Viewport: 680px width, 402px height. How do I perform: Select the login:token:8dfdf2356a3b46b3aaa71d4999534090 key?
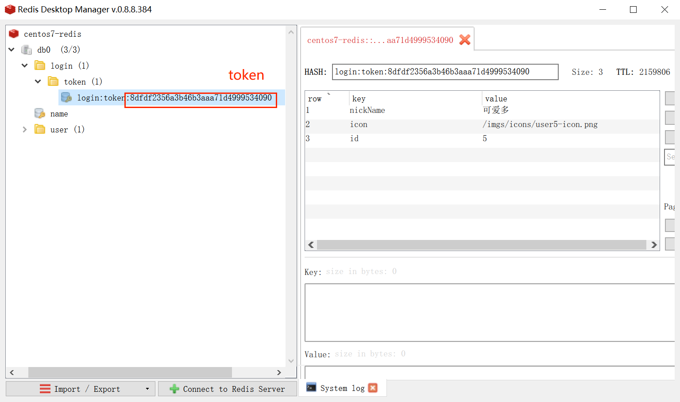tap(174, 97)
